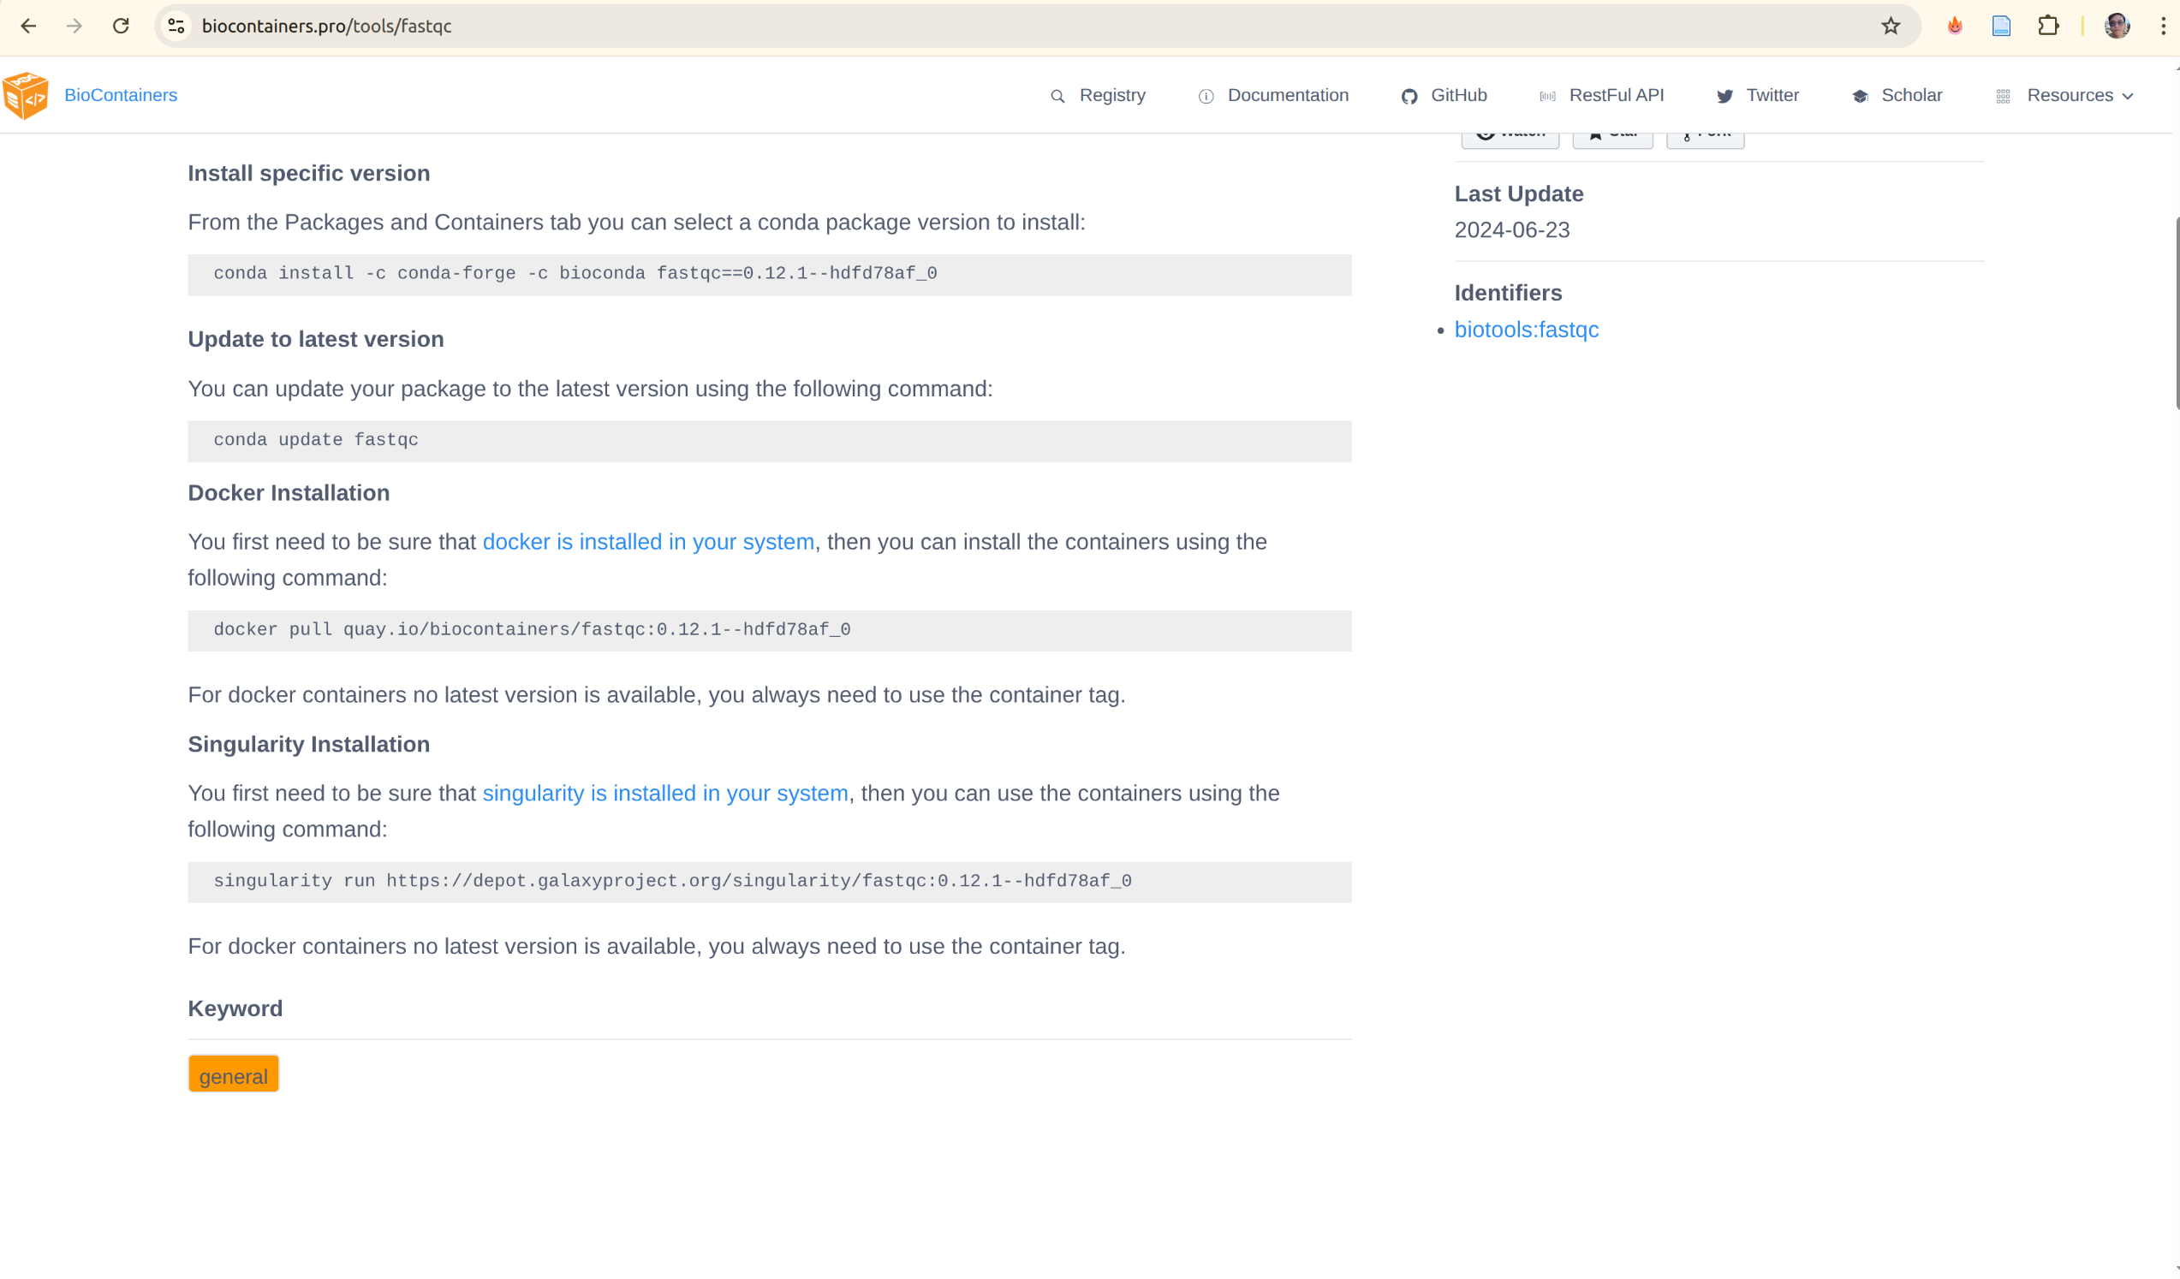This screenshot has height=1279, width=2180.
Task: Click the Twitter navigation link
Action: tap(1771, 95)
